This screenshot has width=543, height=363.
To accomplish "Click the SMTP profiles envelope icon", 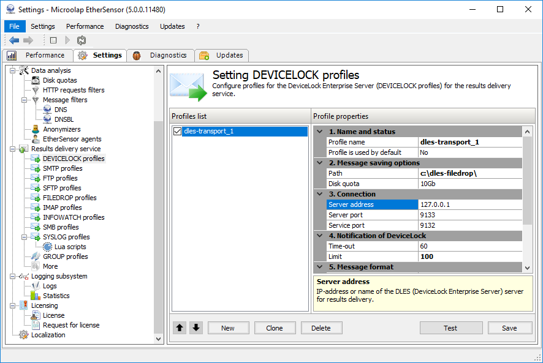I will [x=36, y=168].
